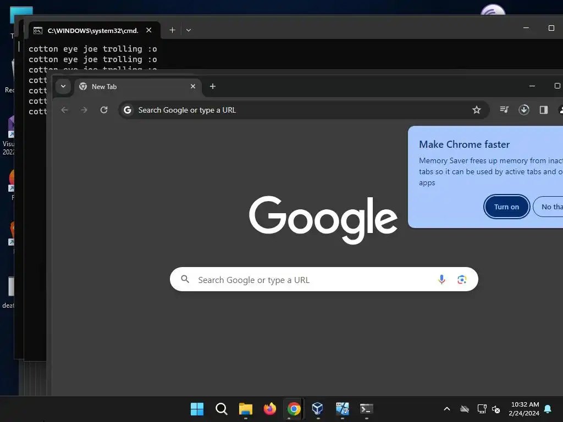Open the notifications bell
Screen dimensions: 563x422
coord(548,409)
